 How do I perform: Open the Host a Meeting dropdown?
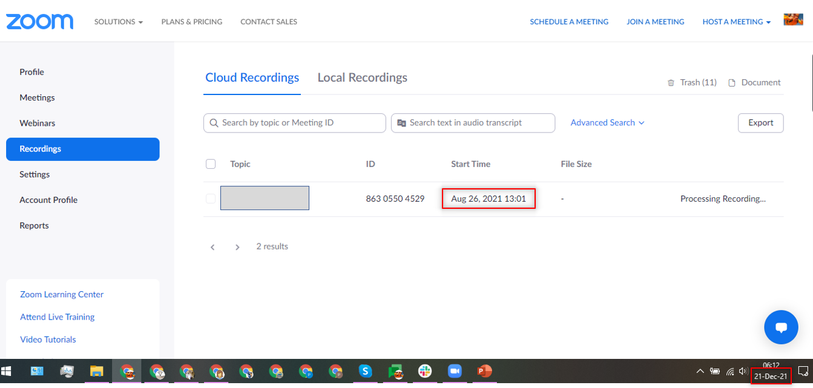tap(736, 22)
